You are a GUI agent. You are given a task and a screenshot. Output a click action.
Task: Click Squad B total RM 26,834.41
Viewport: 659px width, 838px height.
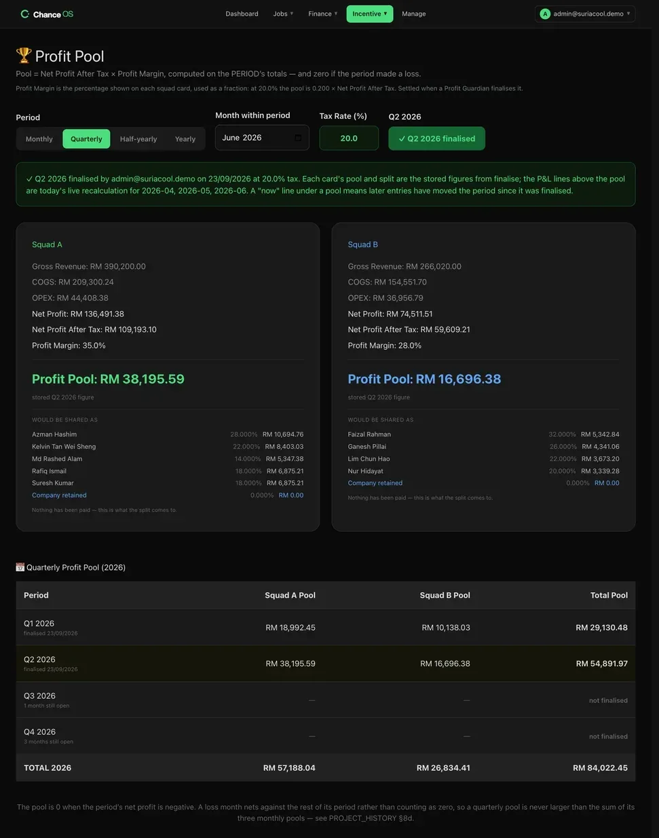coord(443,768)
